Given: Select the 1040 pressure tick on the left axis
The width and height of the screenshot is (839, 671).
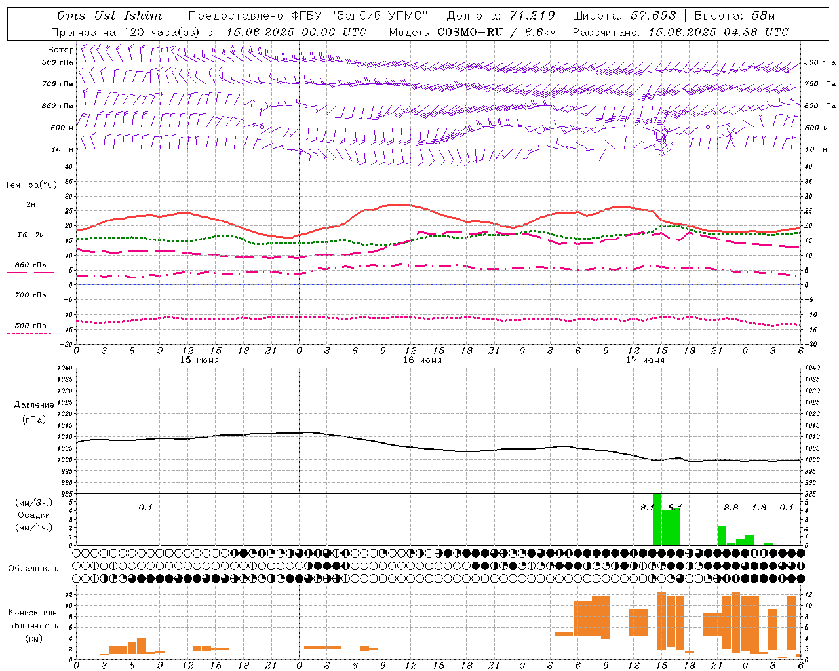Looking at the screenshot, I should tap(64, 368).
